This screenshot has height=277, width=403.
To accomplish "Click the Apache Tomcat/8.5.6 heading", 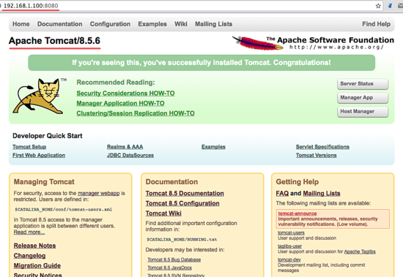I will pos(54,41).
